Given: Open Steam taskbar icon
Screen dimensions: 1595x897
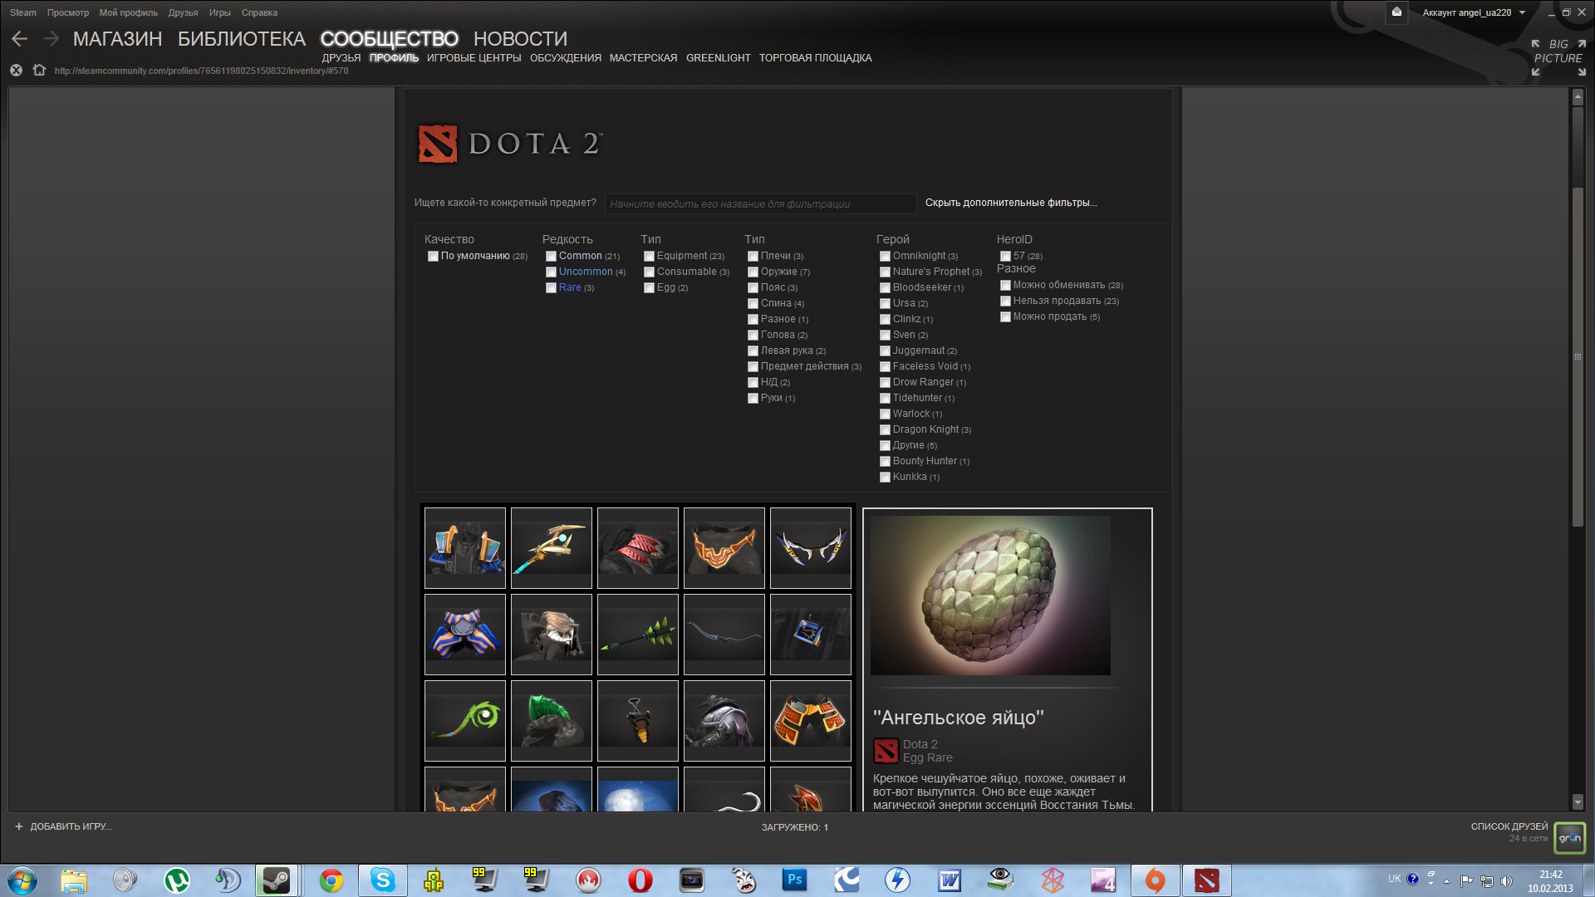Looking at the screenshot, I should (x=277, y=880).
